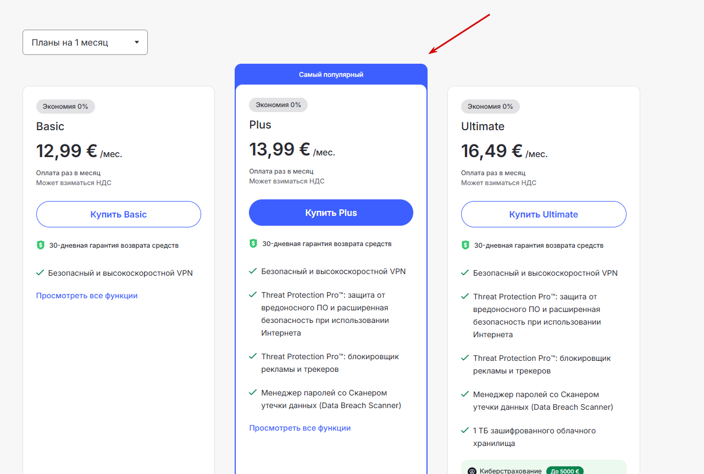Click Plus card's 'блокировщик рекламы и трекеров' text

pos(330,363)
